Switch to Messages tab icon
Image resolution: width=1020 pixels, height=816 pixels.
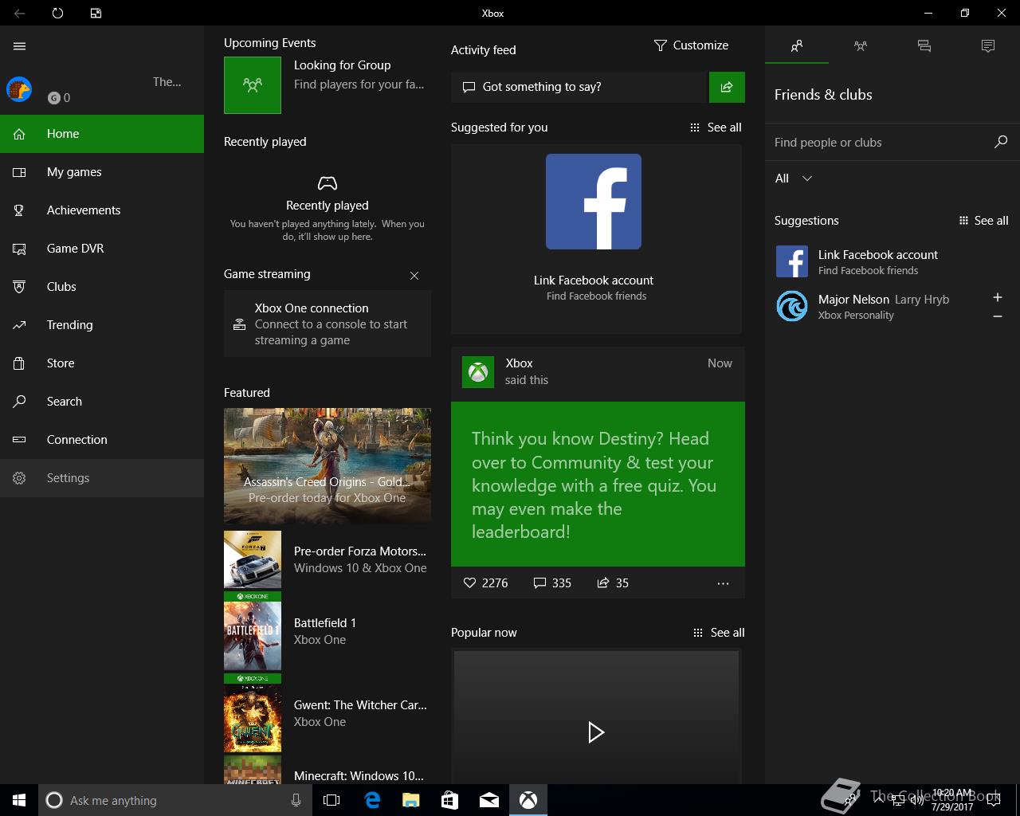[924, 46]
